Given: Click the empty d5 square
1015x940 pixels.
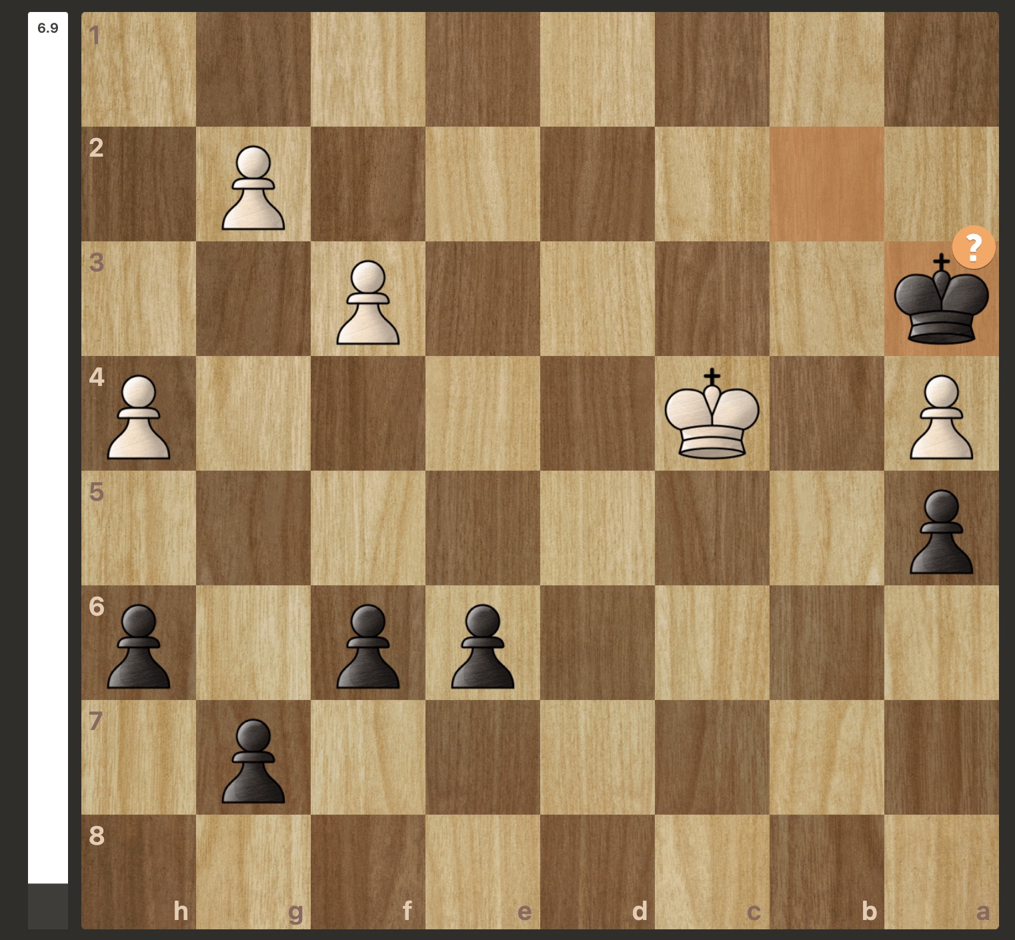Looking at the screenshot, I should [x=598, y=528].
